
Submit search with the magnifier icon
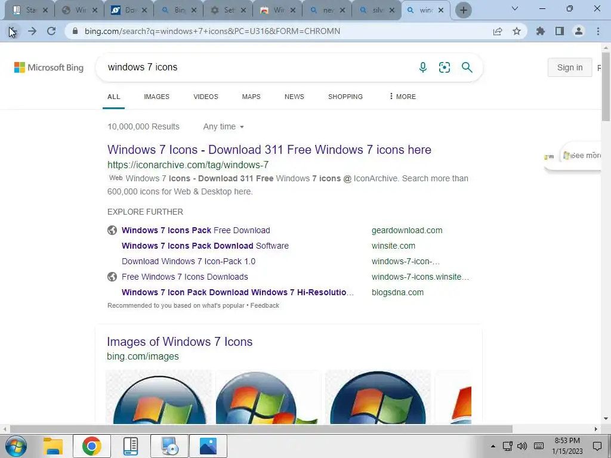(x=467, y=67)
